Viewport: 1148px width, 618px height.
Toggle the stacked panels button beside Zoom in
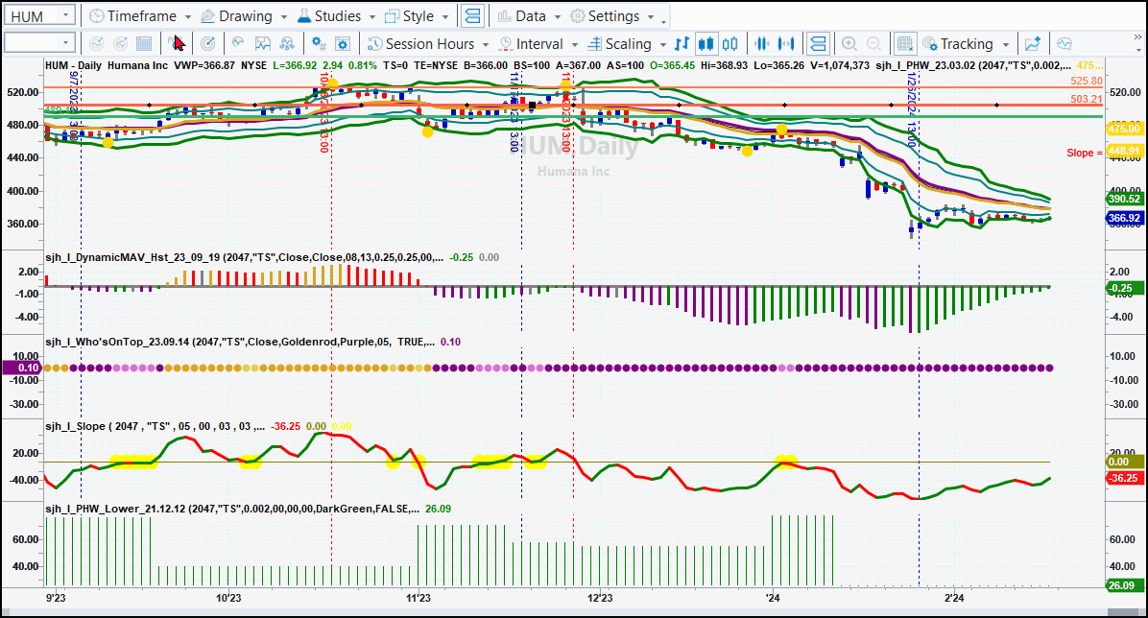tap(818, 44)
